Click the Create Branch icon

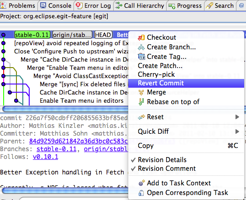[x=141, y=47]
